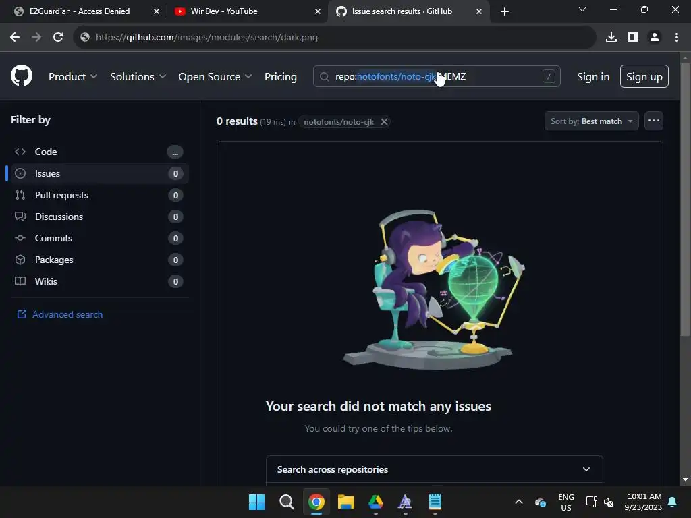Open a new browser tab with plus
The width and height of the screenshot is (691, 518).
click(505, 11)
